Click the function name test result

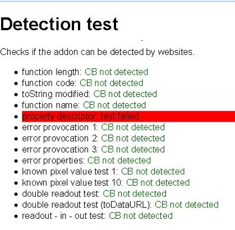coord(84,105)
